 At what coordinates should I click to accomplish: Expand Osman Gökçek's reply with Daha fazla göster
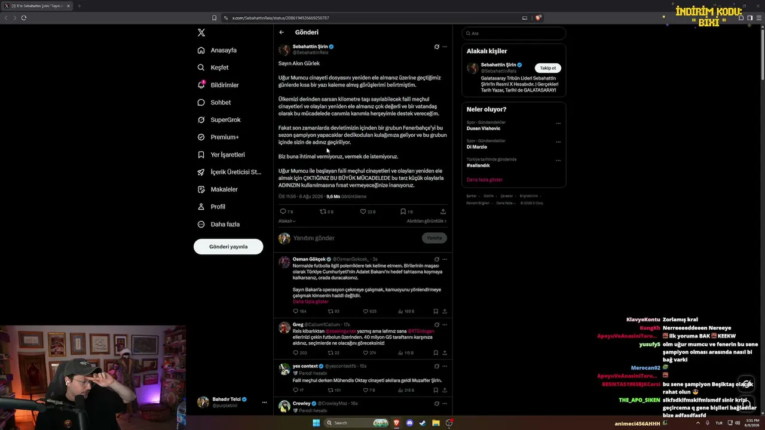coord(311,302)
